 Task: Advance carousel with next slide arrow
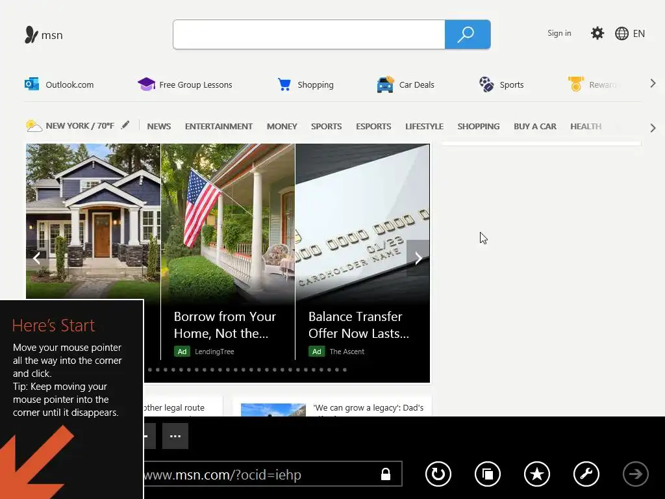pyautogui.click(x=418, y=258)
